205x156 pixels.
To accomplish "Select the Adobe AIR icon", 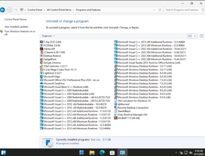I will click(x=41, y=49).
